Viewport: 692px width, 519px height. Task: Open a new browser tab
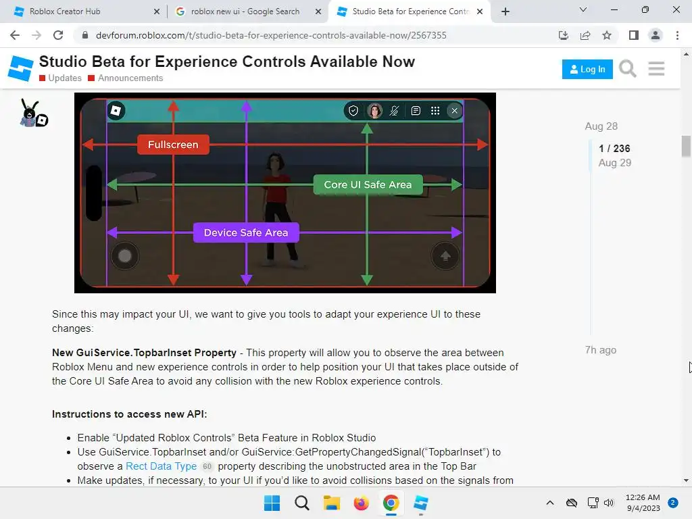pyautogui.click(x=505, y=12)
